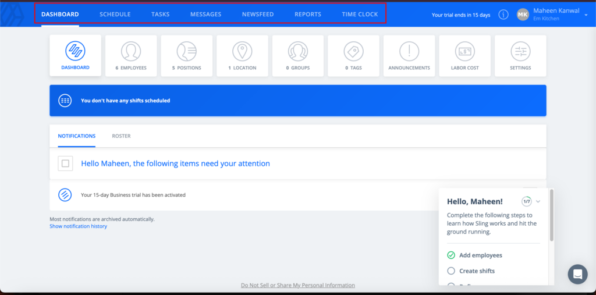Open the Reports menu
This screenshot has height=295, width=596.
tap(308, 15)
